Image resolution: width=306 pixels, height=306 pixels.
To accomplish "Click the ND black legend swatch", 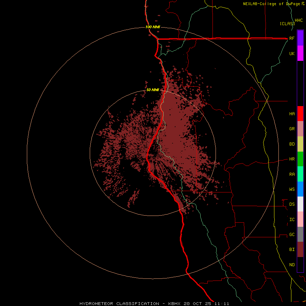I will pos(300,265).
